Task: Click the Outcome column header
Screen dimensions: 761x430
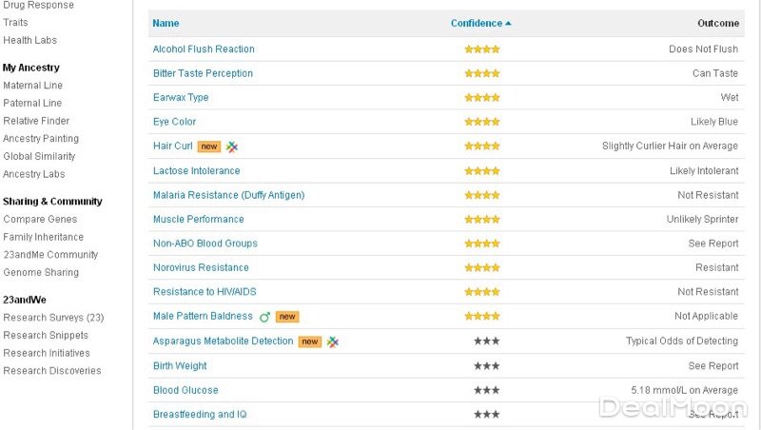Action: tap(717, 23)
